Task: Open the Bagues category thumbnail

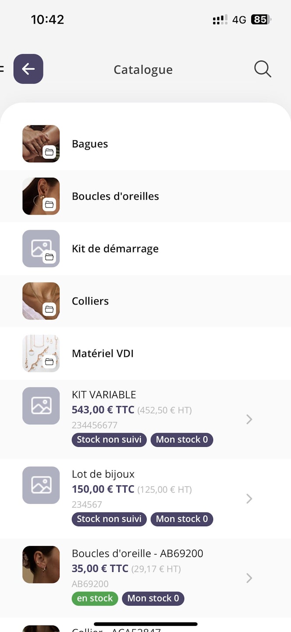Action: (x=41, y=144)
